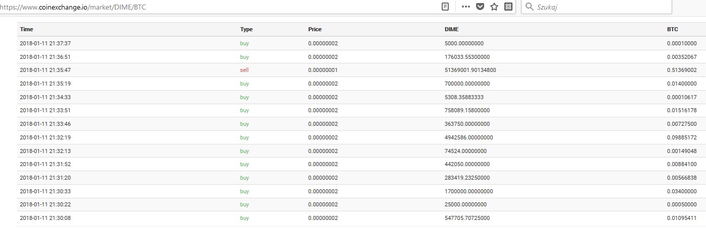The height and width of the screenshot is (228, 706).
Task: Sort by DIME column header
Action: point(452,29)
